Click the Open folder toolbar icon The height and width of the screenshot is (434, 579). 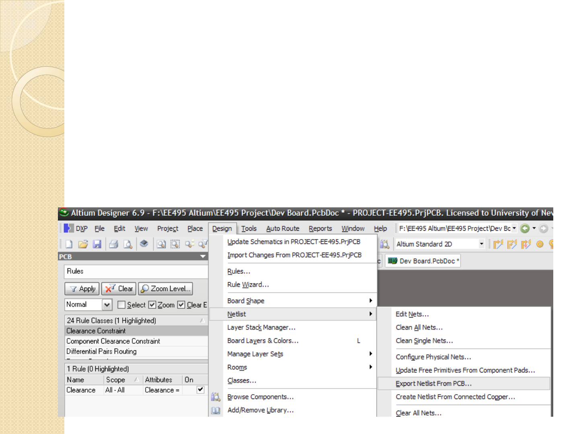[83, 244]
